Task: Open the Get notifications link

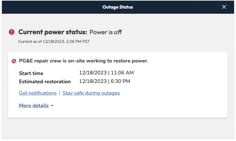Action: [x=38, y=93]
